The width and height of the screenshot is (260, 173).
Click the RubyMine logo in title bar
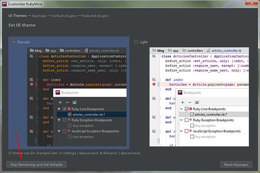click(x=4, y=4)
